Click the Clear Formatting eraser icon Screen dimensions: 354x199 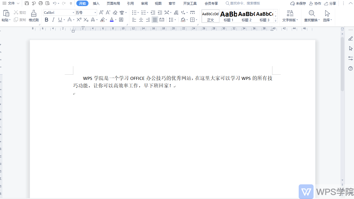point(115,12)
